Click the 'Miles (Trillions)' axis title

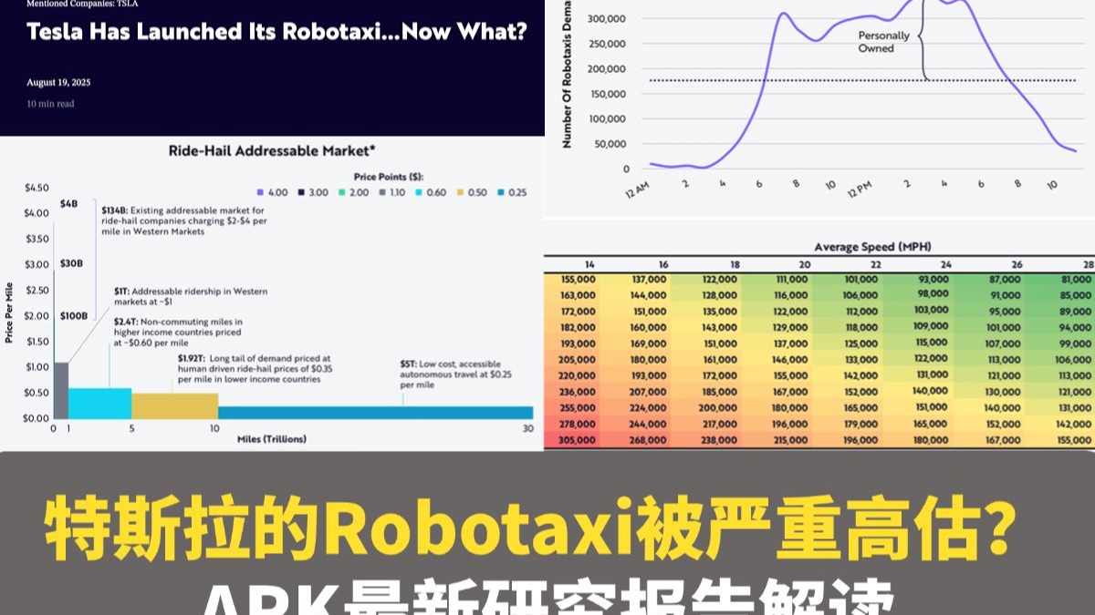point(271,439)
